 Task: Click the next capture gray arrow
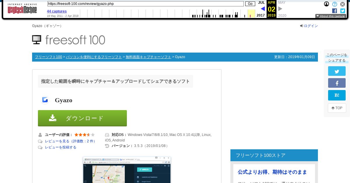pyautogui.click(x=280, y=9)
